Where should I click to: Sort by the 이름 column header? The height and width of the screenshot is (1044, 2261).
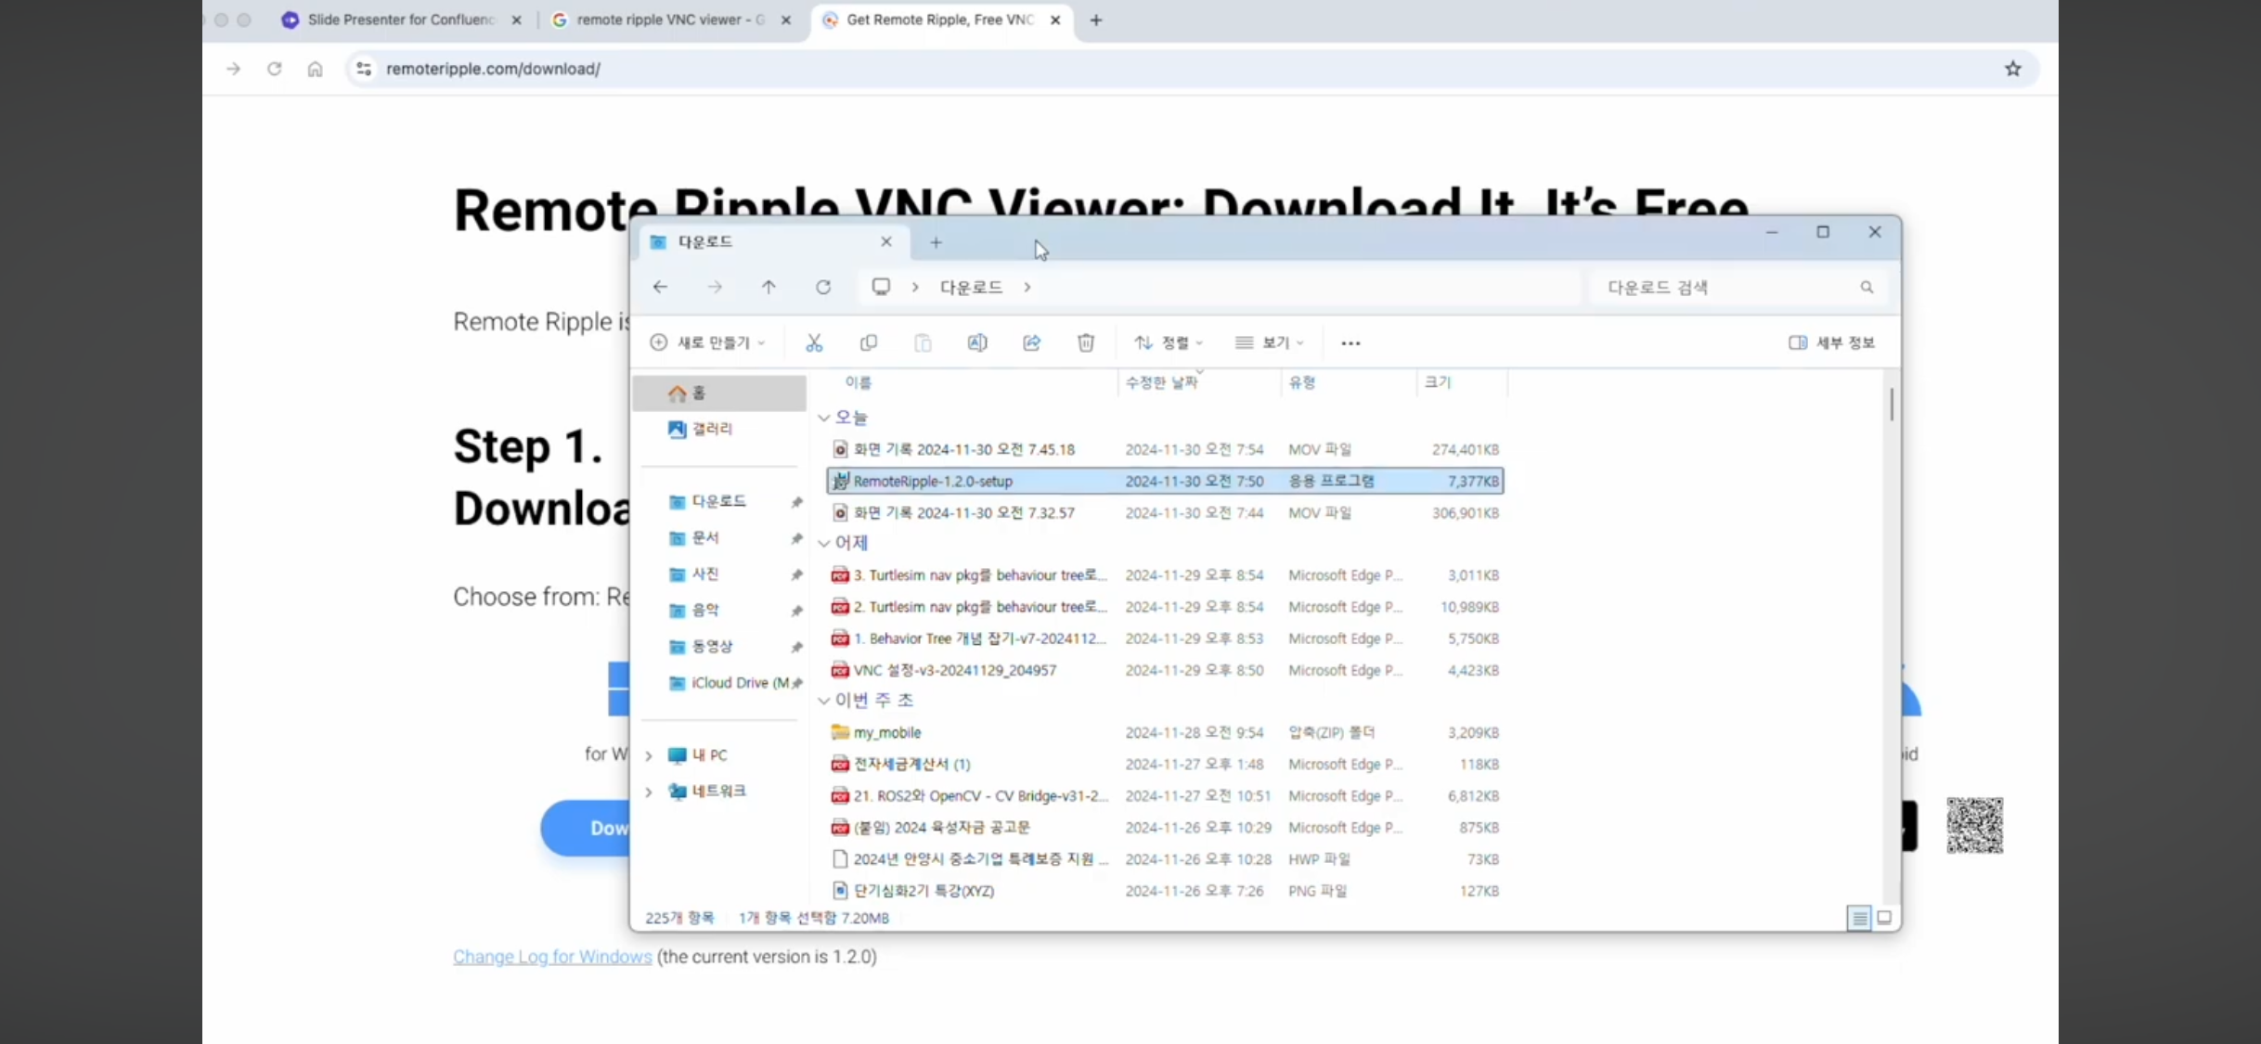click(x=858, y=382)
